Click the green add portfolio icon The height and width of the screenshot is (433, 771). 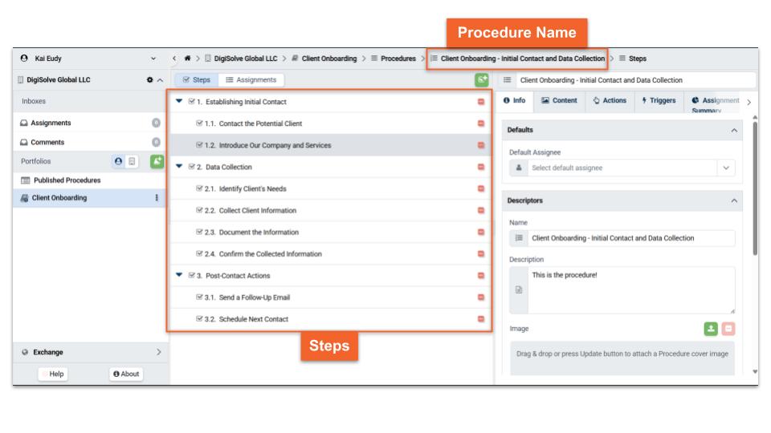[x=157, y=161]
